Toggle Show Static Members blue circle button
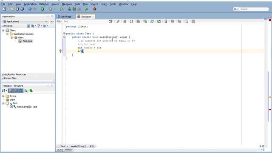Viewport: 272px width, 153px height. coord(21,91)
